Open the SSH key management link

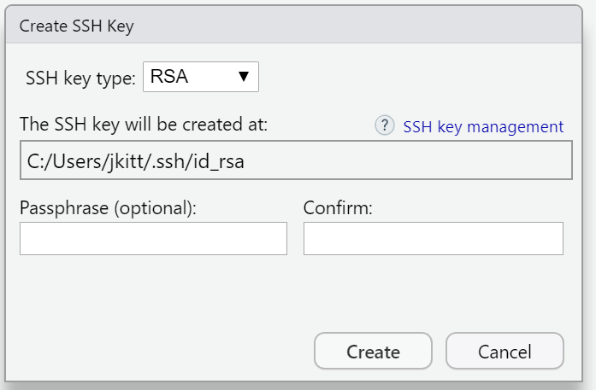coord(483,126)
